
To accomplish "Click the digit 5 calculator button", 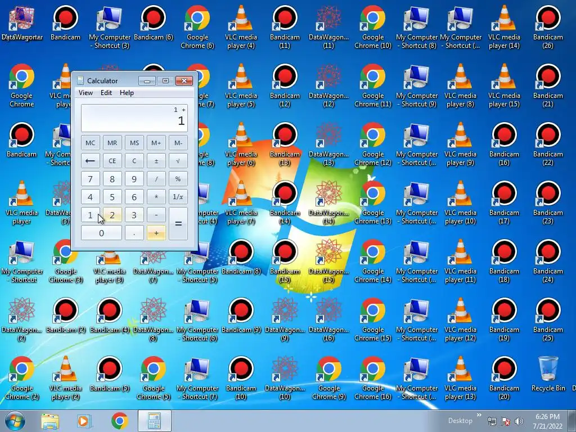I will pos(112,197).
